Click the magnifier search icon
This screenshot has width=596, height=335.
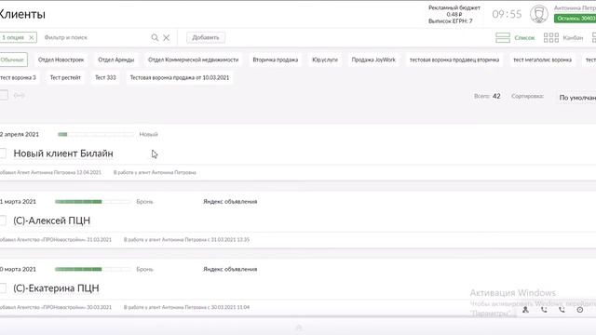tap(155, 37)
